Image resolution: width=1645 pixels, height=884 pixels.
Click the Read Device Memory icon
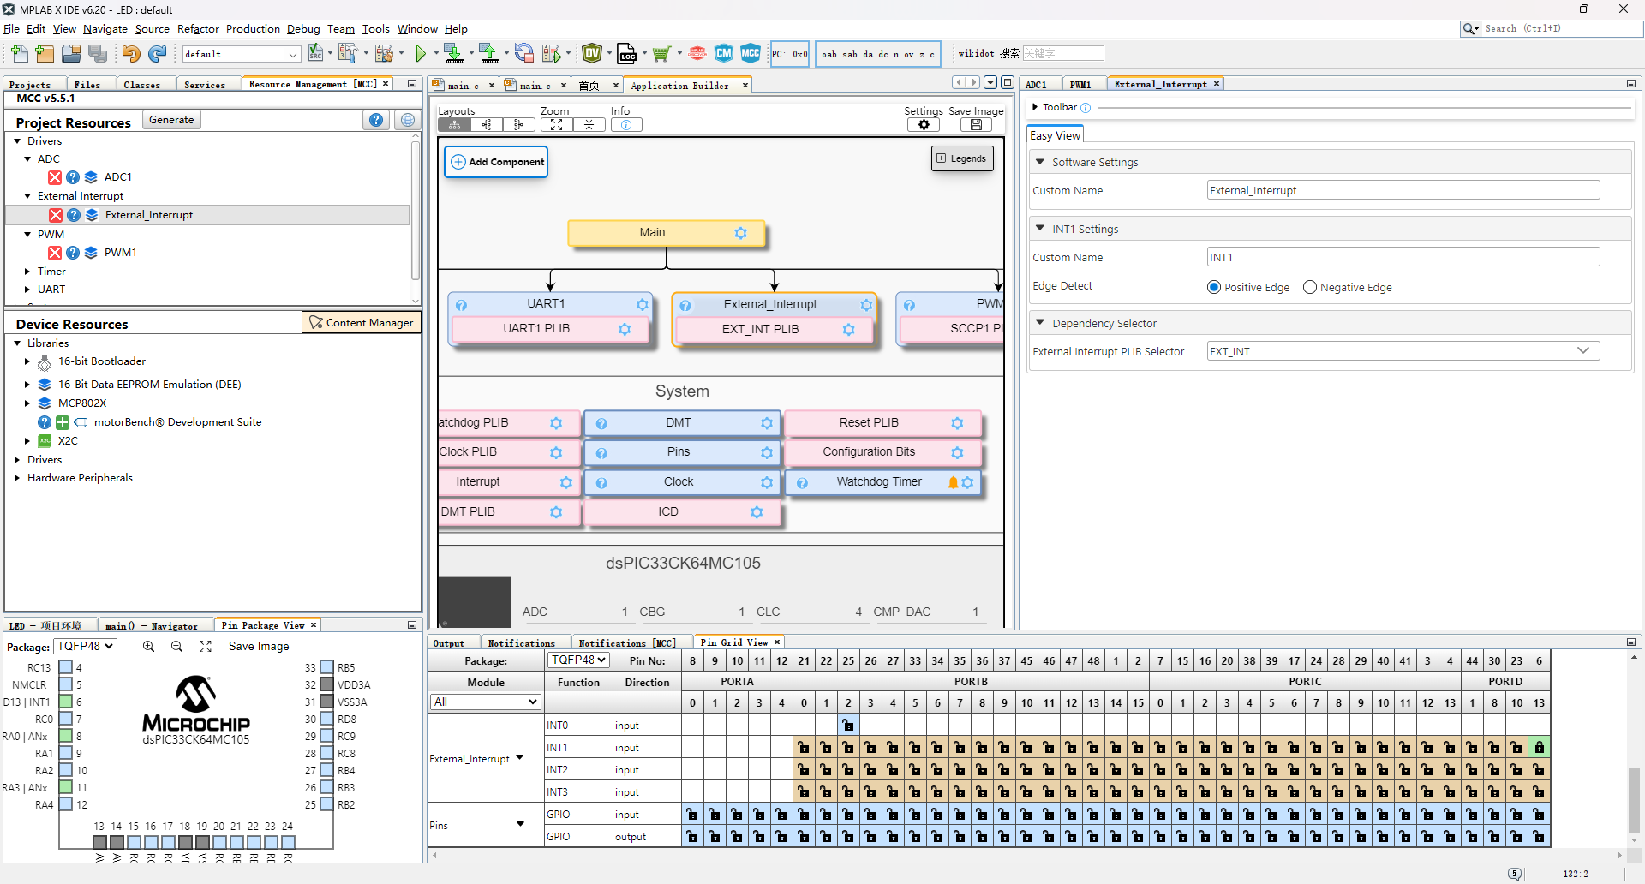489,54
